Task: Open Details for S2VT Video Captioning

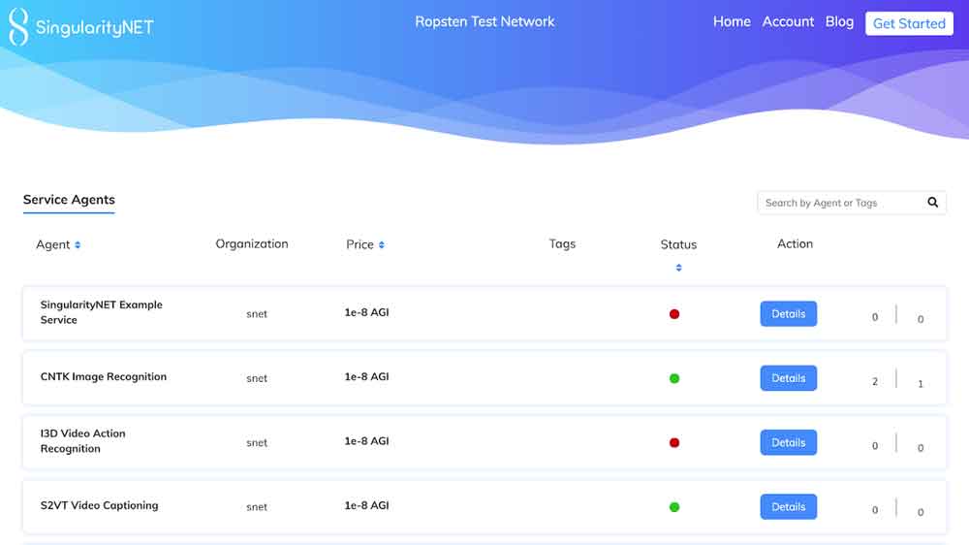Action: [788, 507]
